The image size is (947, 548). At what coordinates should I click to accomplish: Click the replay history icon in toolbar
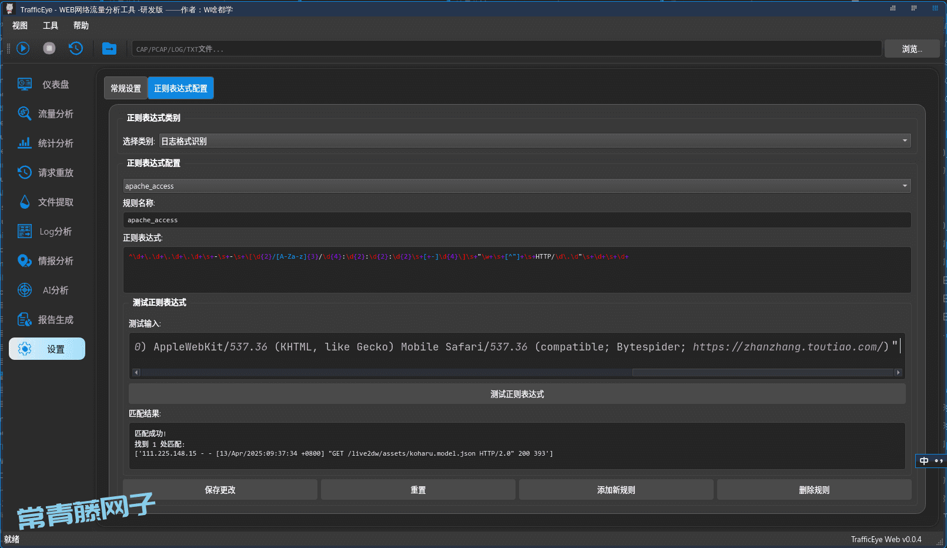click(76, 48)
